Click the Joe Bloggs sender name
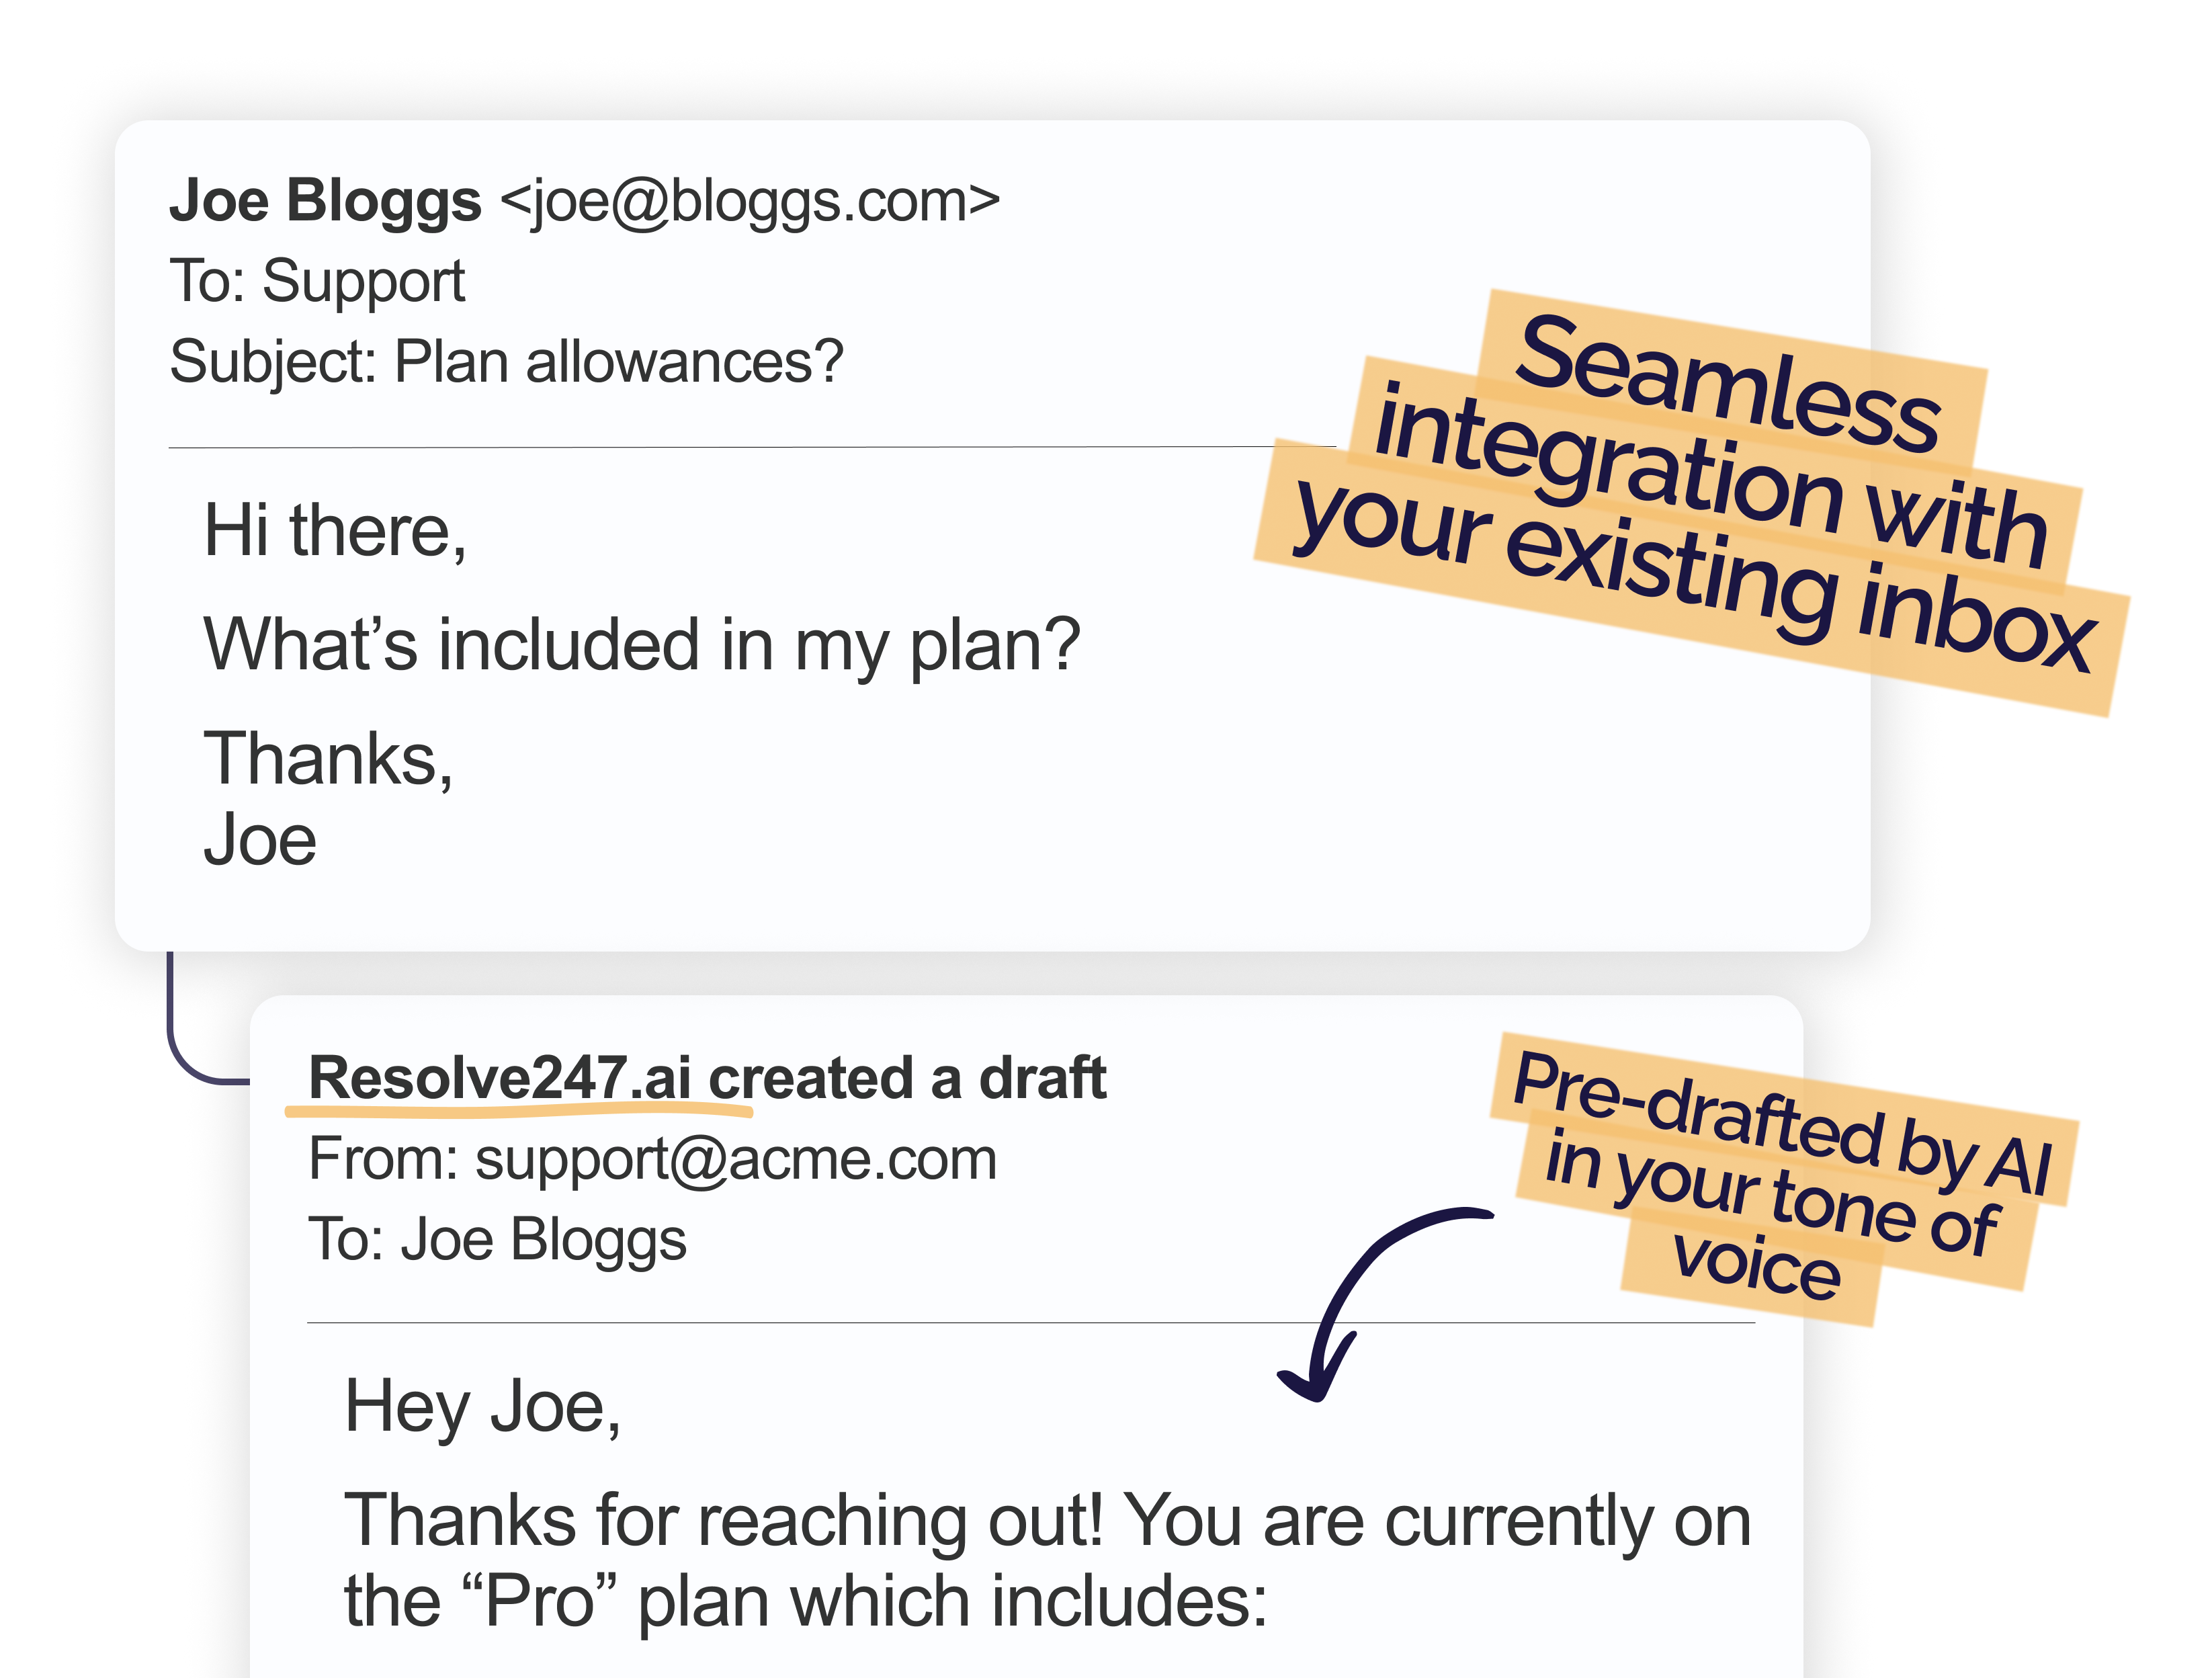Screen dimensions: 2212x1678 (326, 201)
